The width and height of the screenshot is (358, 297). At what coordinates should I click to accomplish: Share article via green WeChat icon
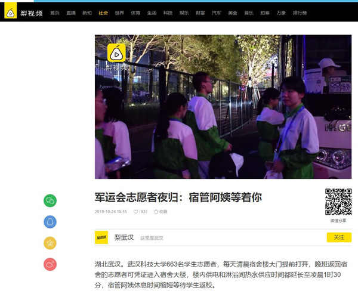click(50, 201)
